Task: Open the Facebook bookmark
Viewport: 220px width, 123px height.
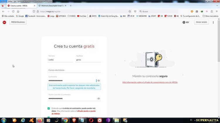Action: coord(35,16)
